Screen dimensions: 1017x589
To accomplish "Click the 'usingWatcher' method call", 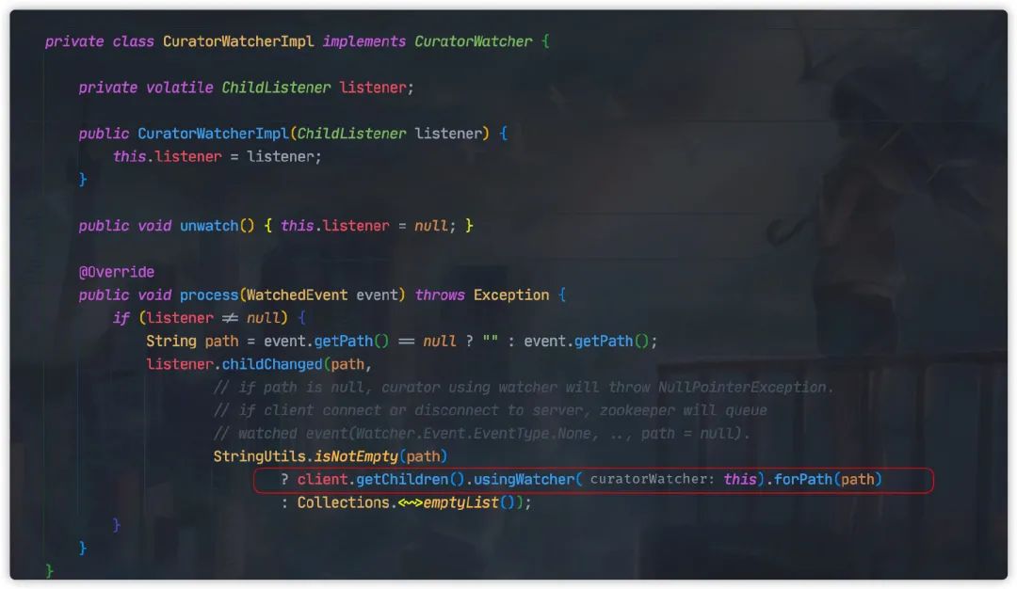I will [525, 480].
